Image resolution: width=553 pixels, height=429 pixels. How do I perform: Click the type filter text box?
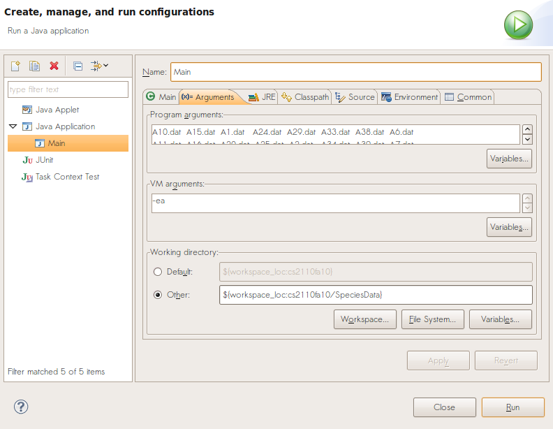[68, 89]
